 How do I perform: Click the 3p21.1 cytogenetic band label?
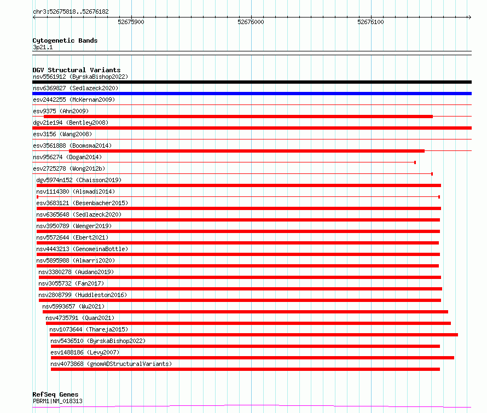click(43, 47)
